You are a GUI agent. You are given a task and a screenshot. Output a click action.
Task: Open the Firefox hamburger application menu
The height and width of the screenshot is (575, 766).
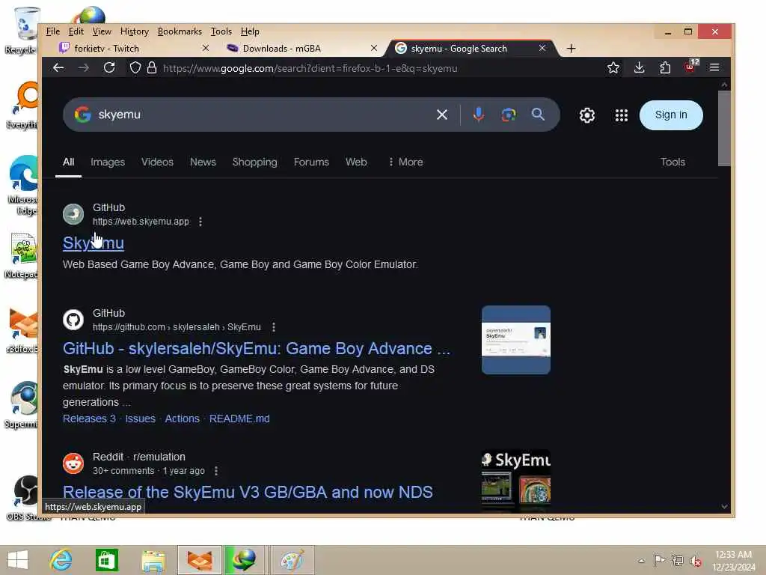point(714,67)
